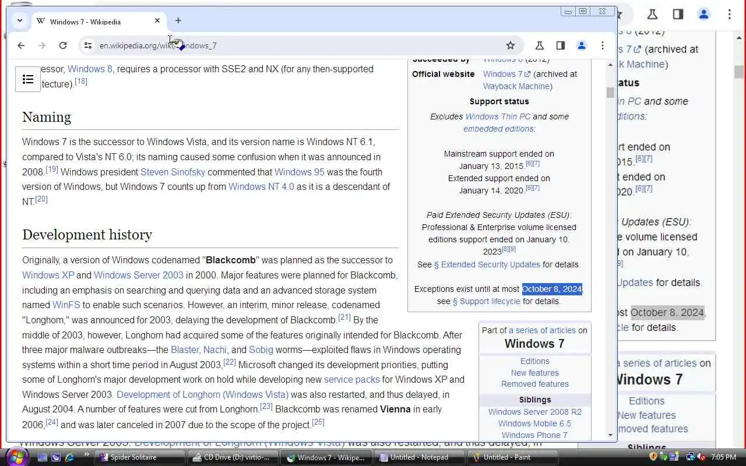This screenshot has height=466, width=746.
Task: Open a new tab with the plus button
Action: point(178,20)
